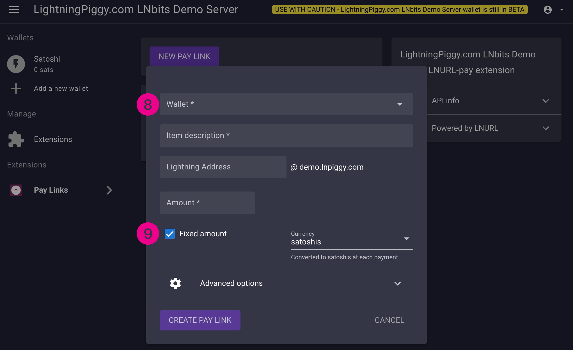Open the account dropdown arrow in header
The image size is (573, 350).
point(562,10)
